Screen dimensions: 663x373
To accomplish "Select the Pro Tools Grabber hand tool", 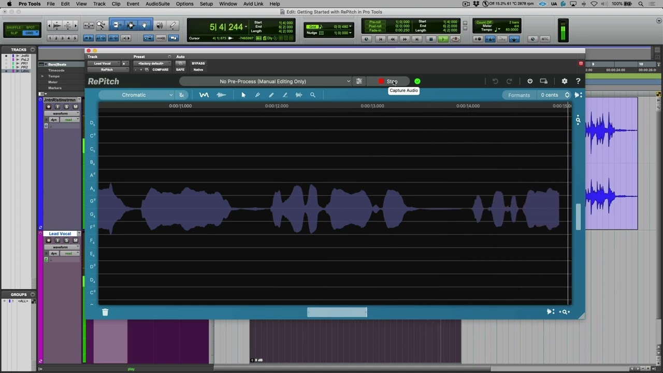I will coord(144,25).
